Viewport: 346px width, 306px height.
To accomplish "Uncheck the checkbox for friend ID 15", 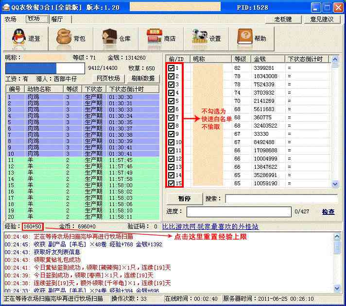I will coord(172,183).
